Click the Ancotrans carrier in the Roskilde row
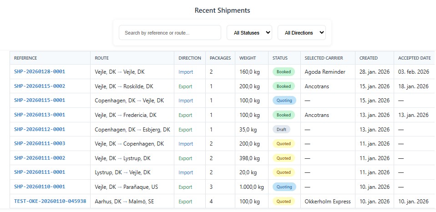Screen dimensions: 436x212 pos(317,86)
